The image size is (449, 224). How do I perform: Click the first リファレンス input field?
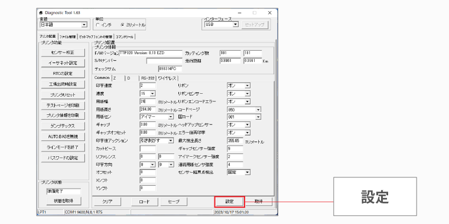click(x=148, y=157)
